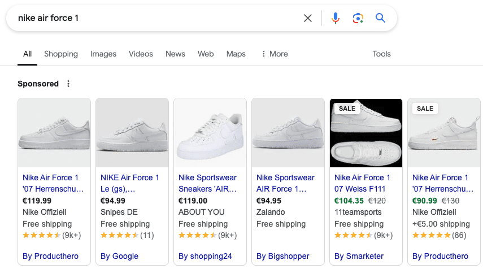Click the (86) star rating
483x273 pixels.
tap(440, 235)
